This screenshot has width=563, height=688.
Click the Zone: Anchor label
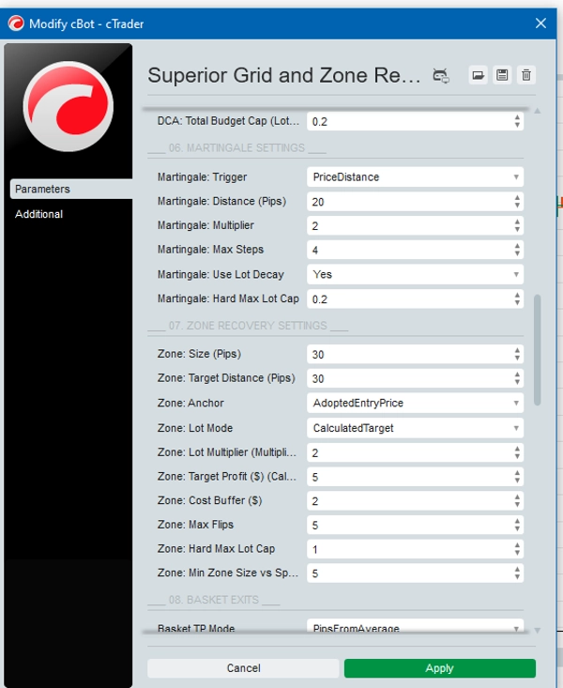click(190, 403)
